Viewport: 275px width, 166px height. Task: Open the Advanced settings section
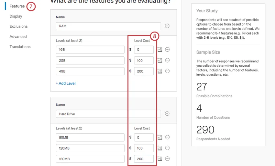[18, 37]
